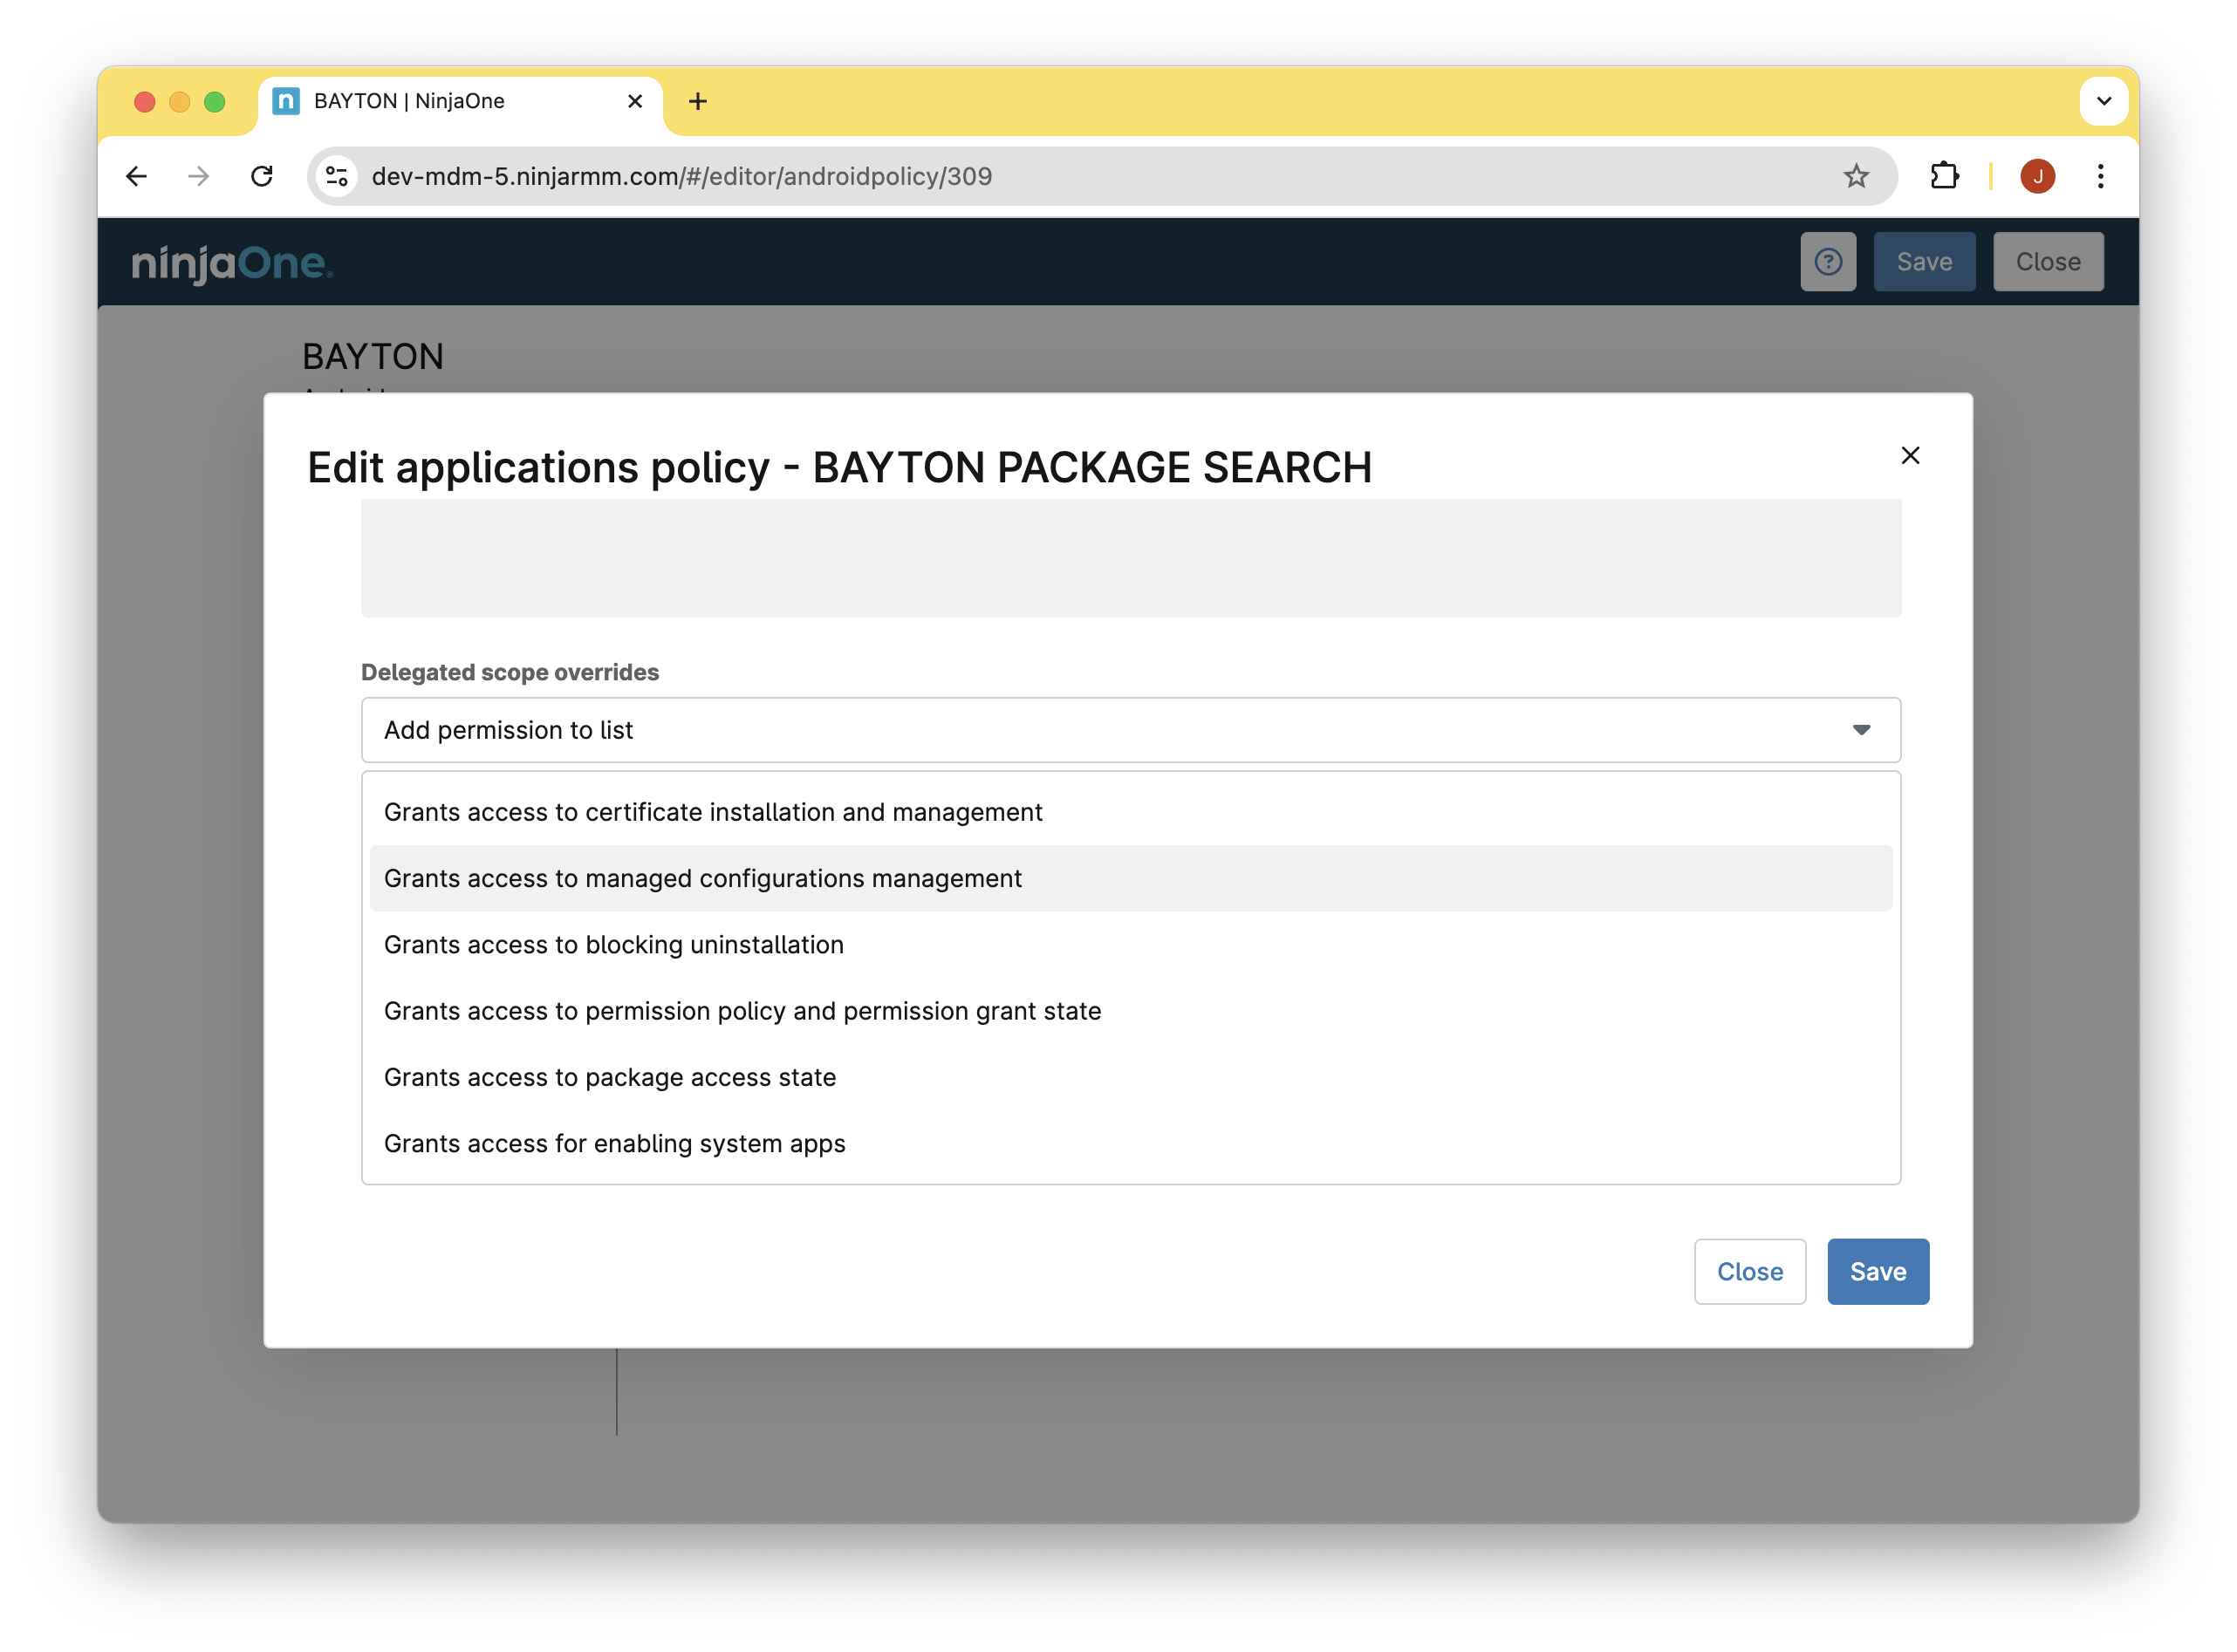Open the Chrome three-dot menu

click(x=2100, y=177)
